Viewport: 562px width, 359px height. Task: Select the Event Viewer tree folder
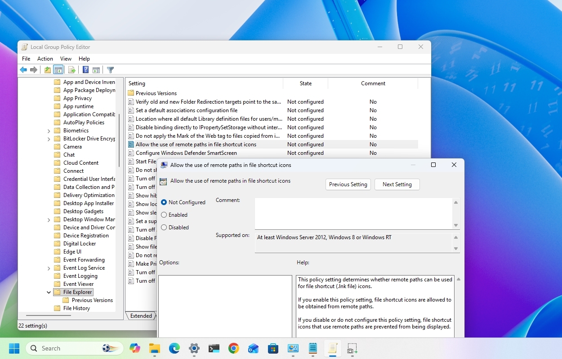tap(78, 284)
